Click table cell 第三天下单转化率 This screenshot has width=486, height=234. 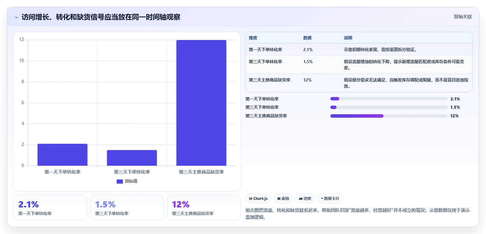[x=265, y=62]
